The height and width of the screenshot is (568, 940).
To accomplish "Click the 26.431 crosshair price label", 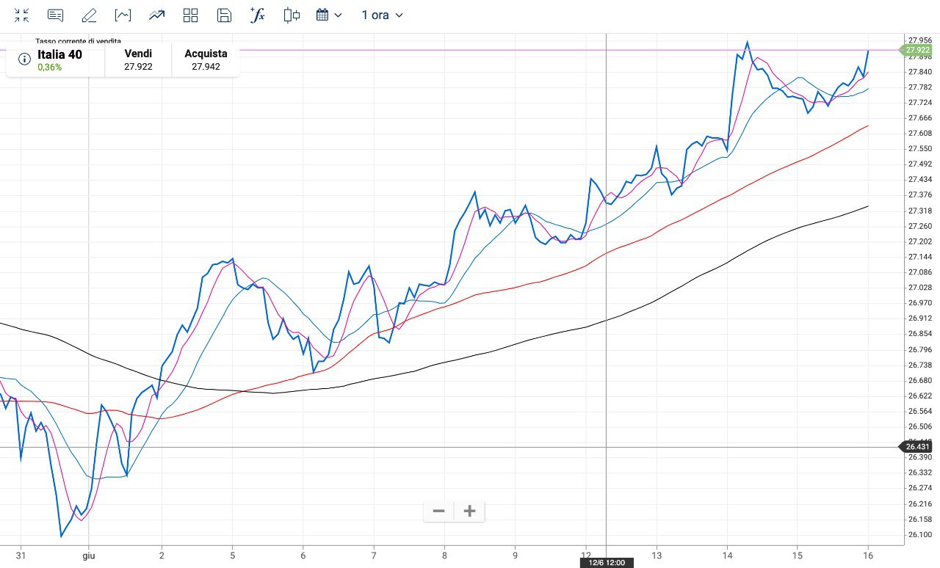I will tap(918, 447).
